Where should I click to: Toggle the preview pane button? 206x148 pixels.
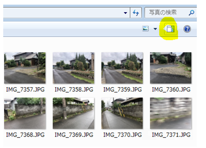[x=171, y=29]
